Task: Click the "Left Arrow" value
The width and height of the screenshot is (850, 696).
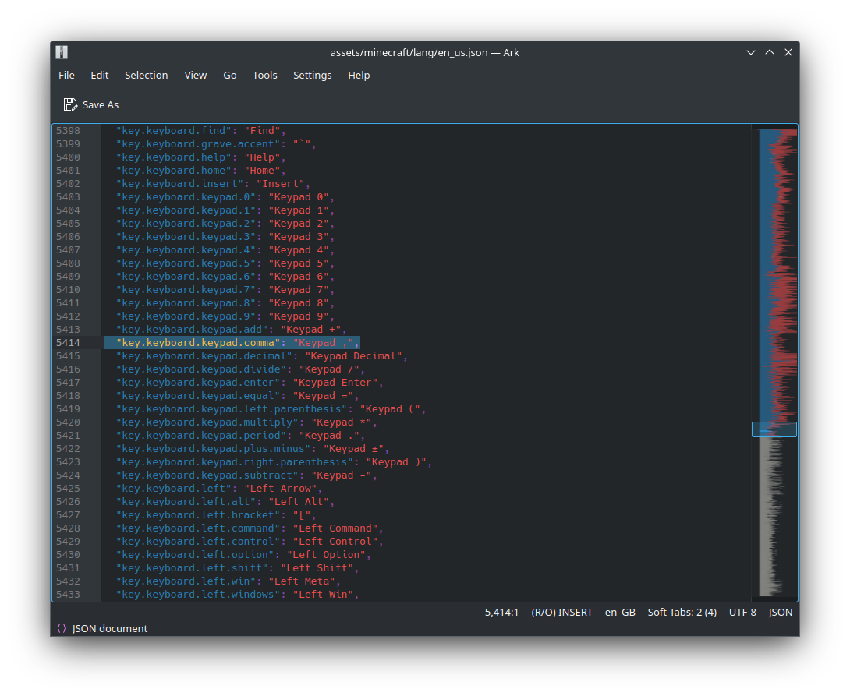Action: (x=280, y=489)
